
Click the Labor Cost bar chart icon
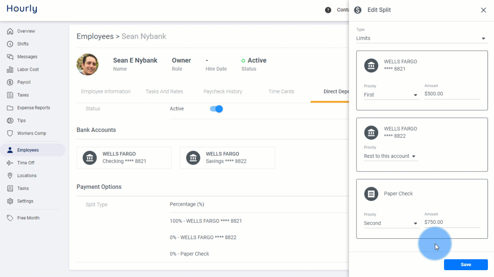(10, 70)
